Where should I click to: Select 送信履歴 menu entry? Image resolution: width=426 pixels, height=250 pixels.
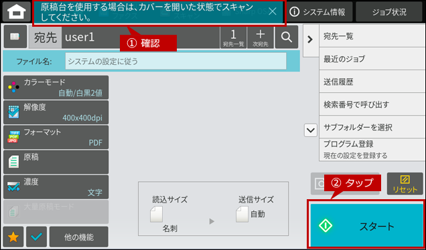click(372, 82)
